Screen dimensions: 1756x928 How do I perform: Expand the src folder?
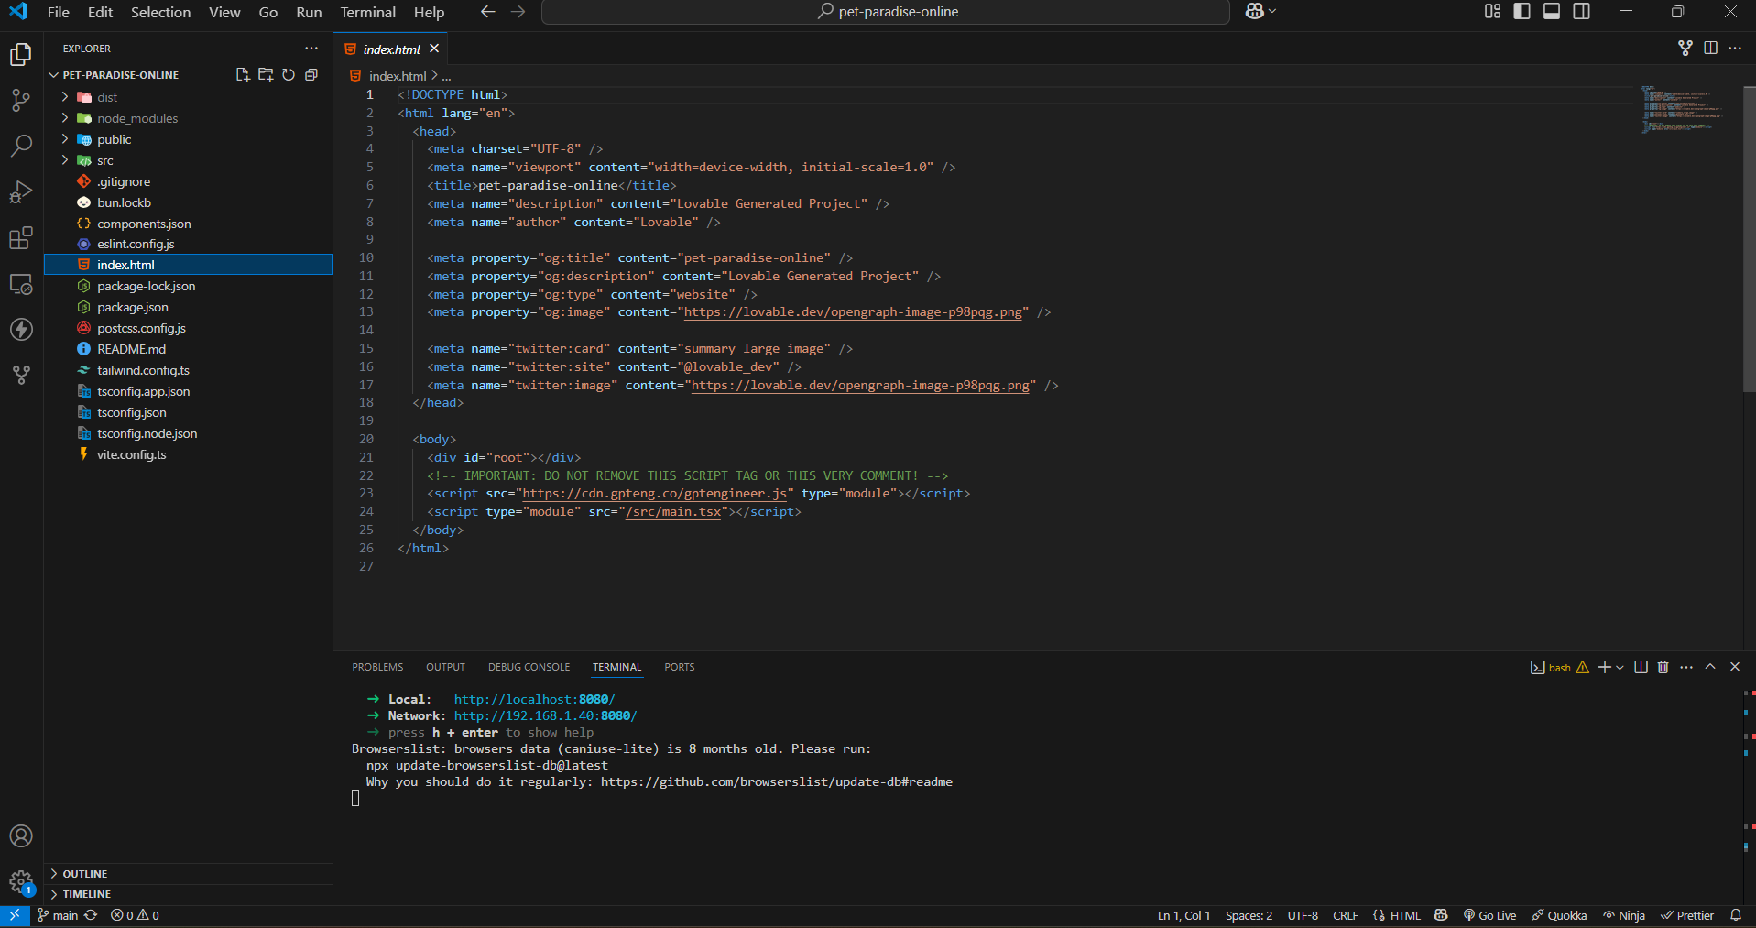tap(105, 160)
